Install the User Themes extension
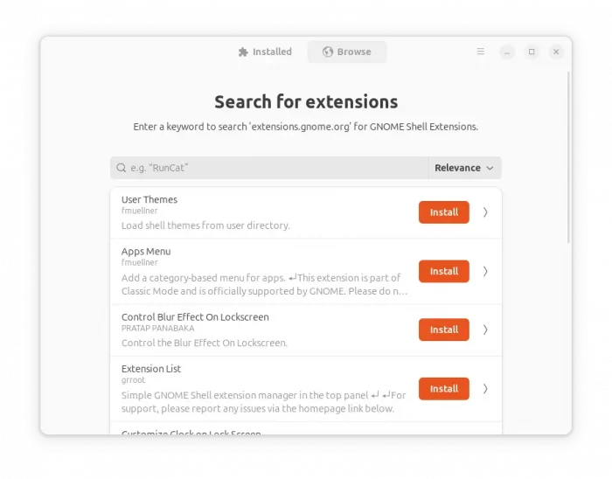Screen dimensions: 612x479 pyautogui.click(x=443, y=212)
